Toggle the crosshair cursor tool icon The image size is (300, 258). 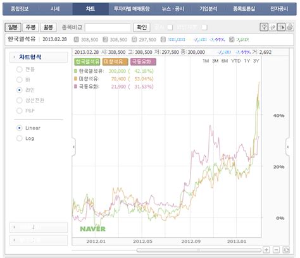coord(281,27)
